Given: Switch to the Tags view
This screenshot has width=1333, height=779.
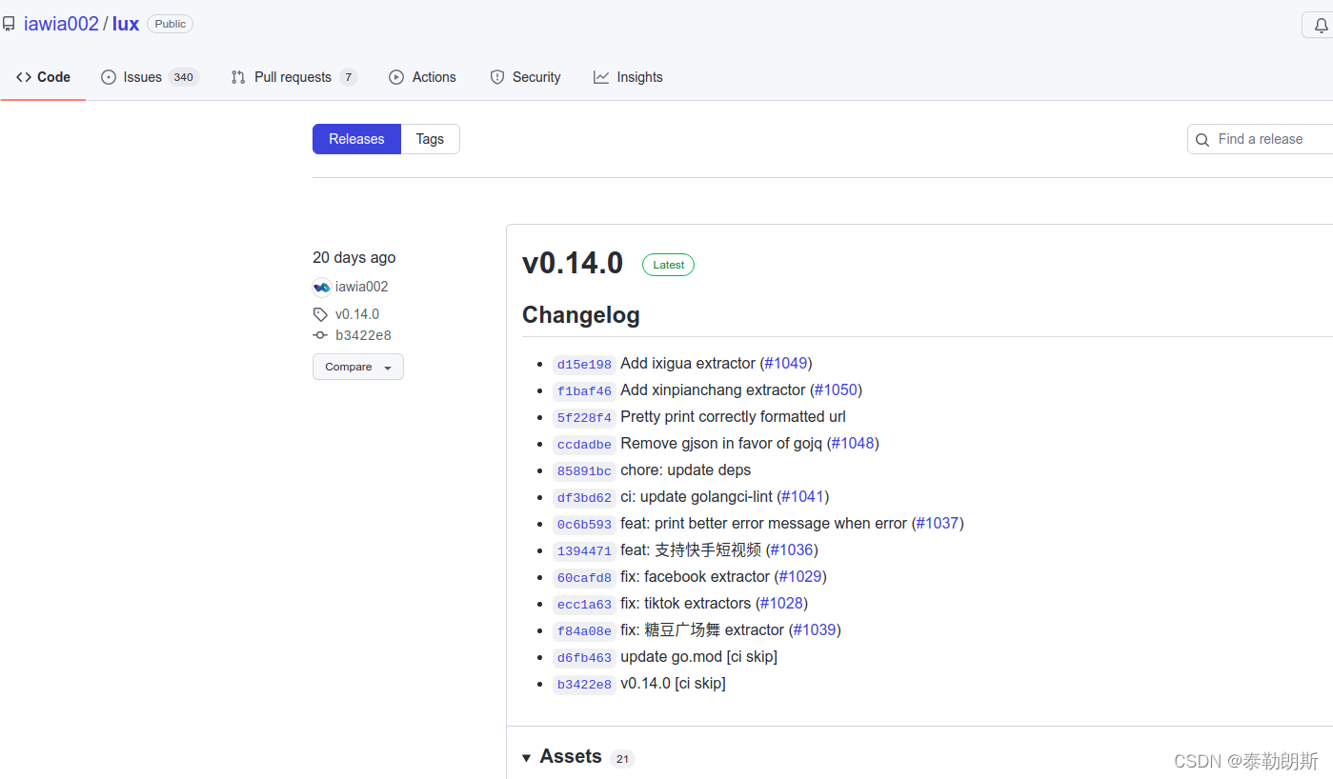Looking at the screenshot, I should point(430,139).
